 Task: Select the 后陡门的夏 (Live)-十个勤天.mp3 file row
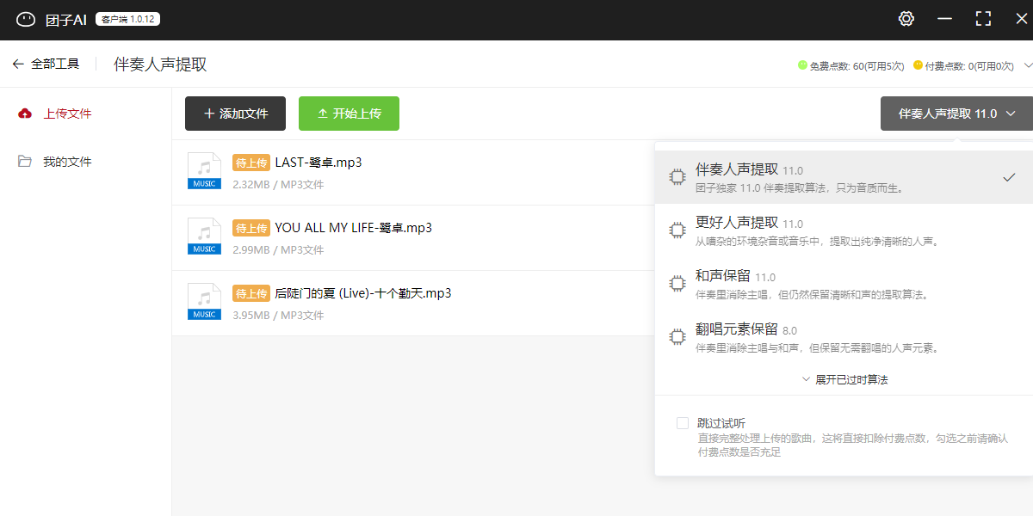tap(413, 303)
